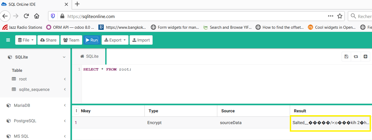Click the save icon in editor toolbar
The height and width of the screenshot is (140, 372).
tap(346, 56)
